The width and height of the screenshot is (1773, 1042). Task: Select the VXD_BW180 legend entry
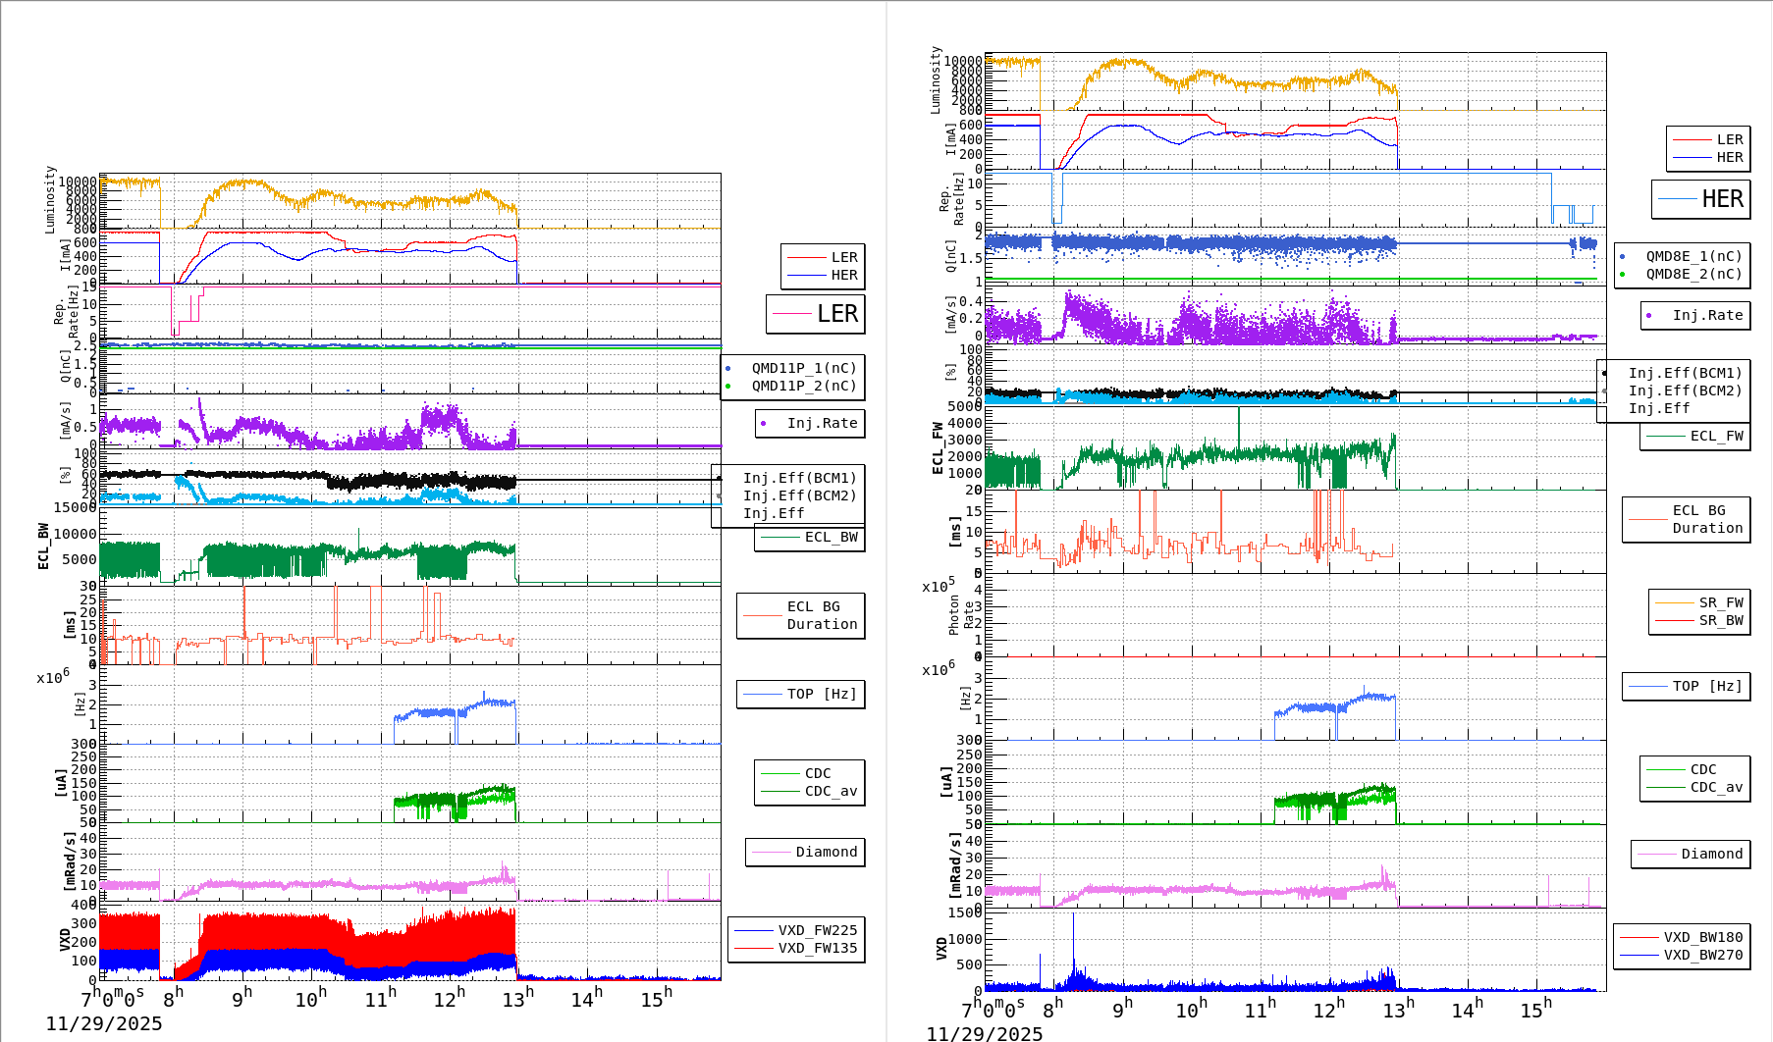(x=1702, y=937)
